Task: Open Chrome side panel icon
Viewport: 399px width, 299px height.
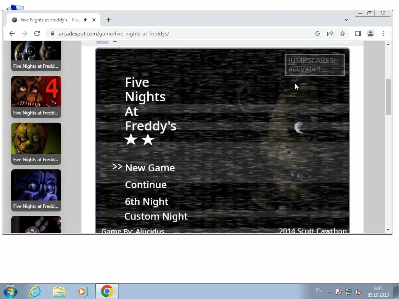Action: point(358,33)
